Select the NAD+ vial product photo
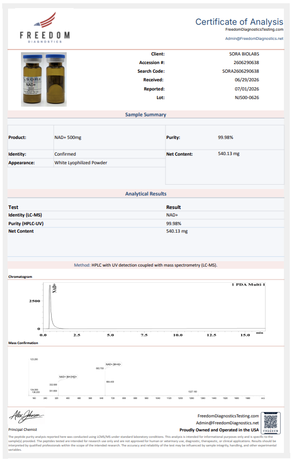 pos(44,79)
